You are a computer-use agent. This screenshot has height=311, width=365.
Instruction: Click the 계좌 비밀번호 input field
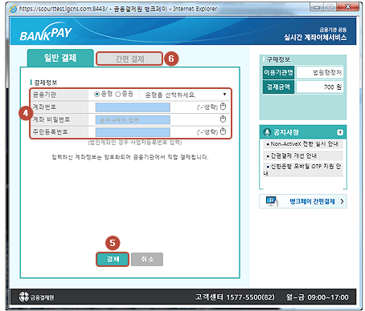(x=133, y=119)
